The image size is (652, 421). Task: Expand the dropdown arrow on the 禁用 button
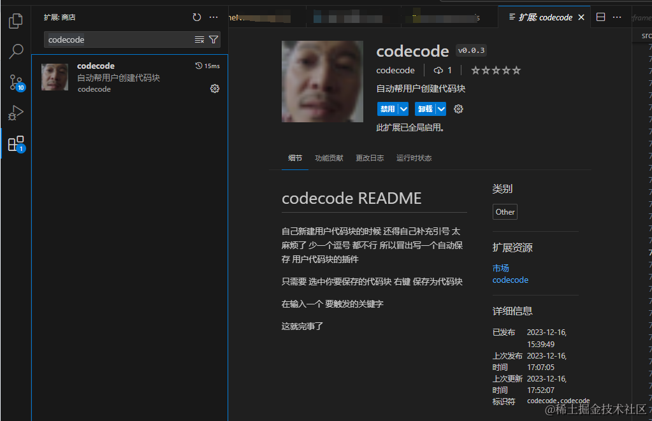(x=403, y=109)
